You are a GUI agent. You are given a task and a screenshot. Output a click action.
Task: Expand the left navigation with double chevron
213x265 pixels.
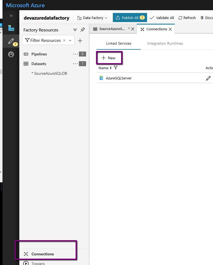(x=11, y=16)
